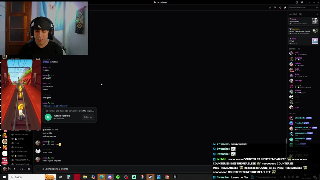Click the chat scrollbar thumb
Screen dimensions: 320x180
click(286, 141)
